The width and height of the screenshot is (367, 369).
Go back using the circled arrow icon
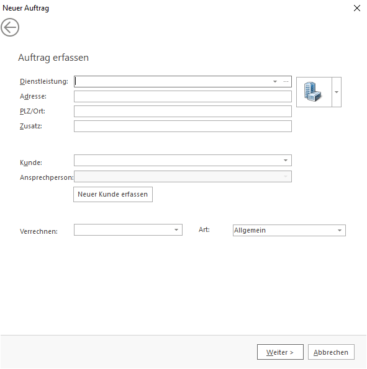click(10, 27)
